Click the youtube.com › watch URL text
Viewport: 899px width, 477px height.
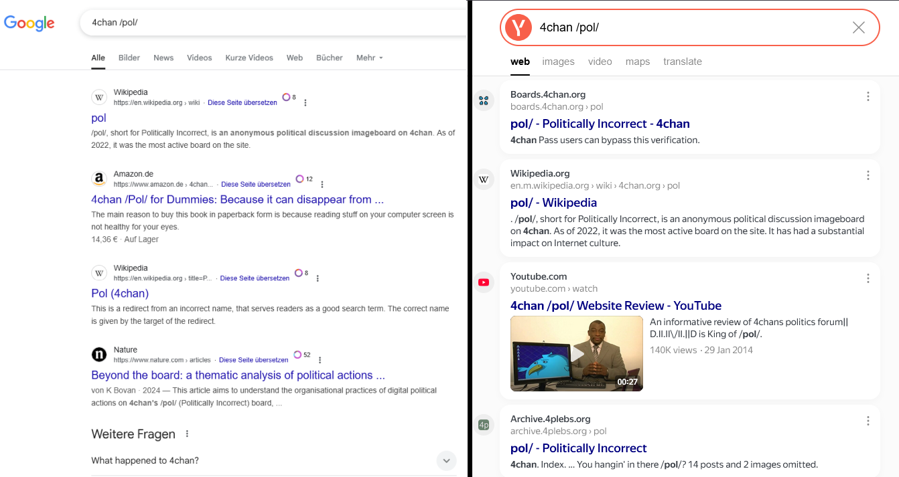click(x=554, y=289)
